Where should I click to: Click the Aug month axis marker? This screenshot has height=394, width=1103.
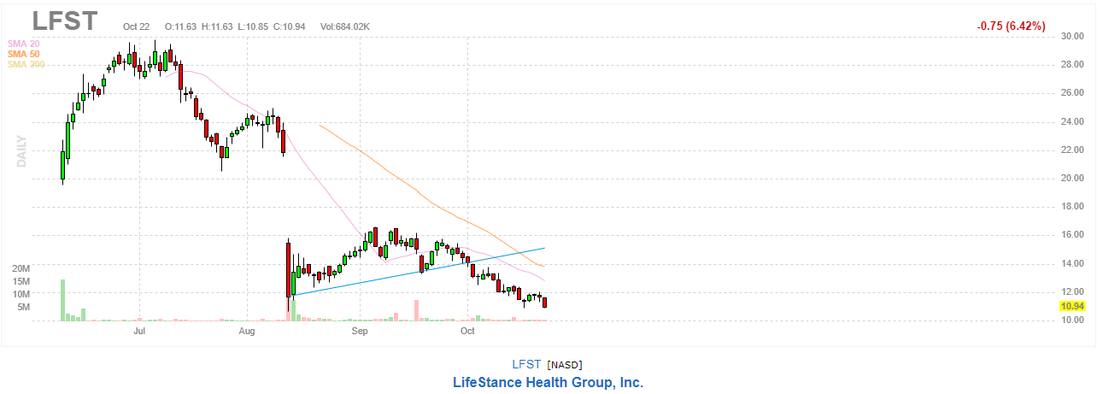pyautogui.click(x=247, y=329)
